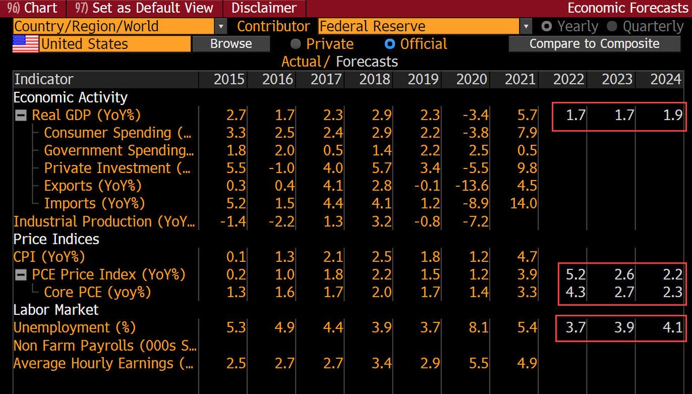692x394 pixels.
Task: Select the Core PCE (yoy%) row
Action: (x=97, y=292)
